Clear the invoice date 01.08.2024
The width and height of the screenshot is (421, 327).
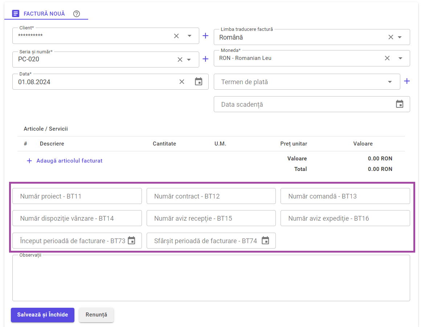point(182,82)
